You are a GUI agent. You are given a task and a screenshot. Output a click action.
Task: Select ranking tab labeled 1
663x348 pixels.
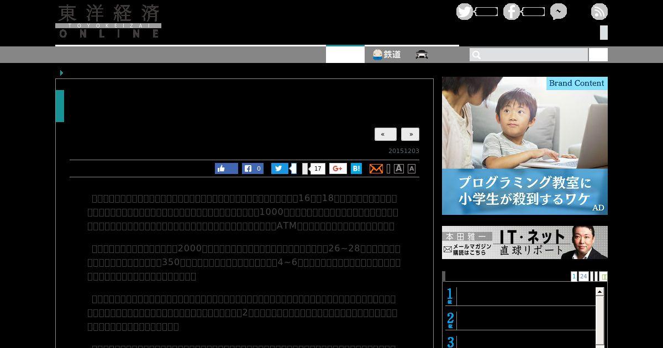[574, 276]
